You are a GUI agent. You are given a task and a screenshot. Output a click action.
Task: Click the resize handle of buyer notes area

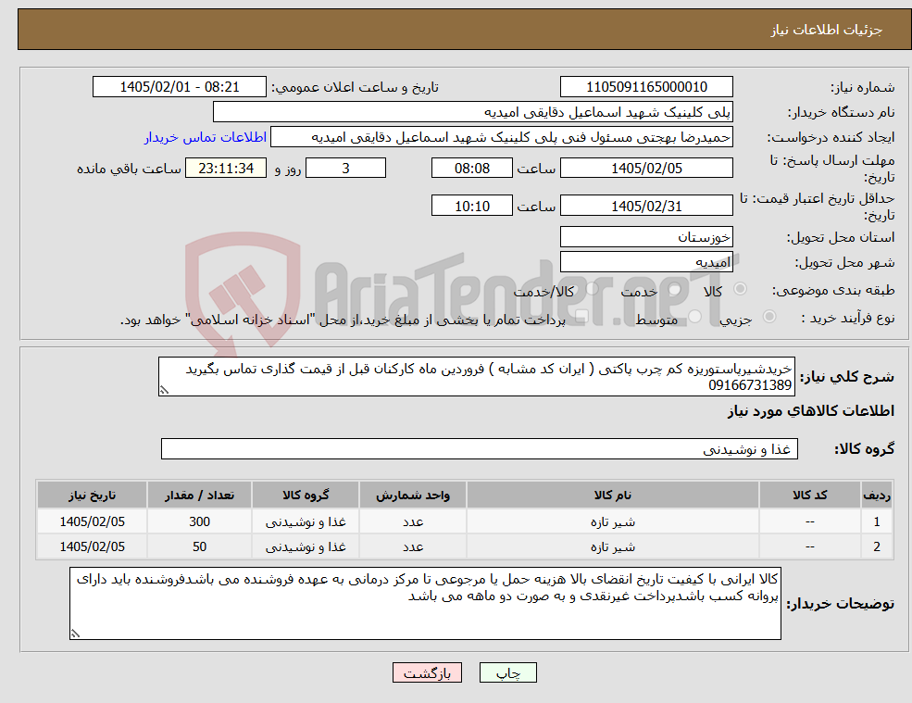pyautogui.click(x=75, y=634)
